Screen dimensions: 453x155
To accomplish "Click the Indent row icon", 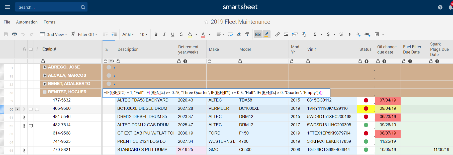I will [x=114, y=34].
